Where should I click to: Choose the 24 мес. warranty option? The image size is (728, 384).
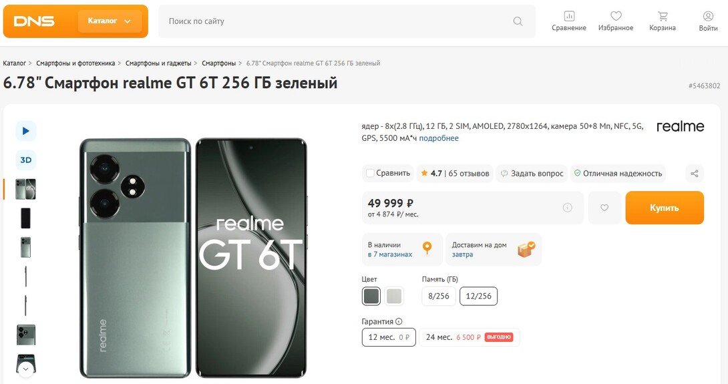click(470, 337)
